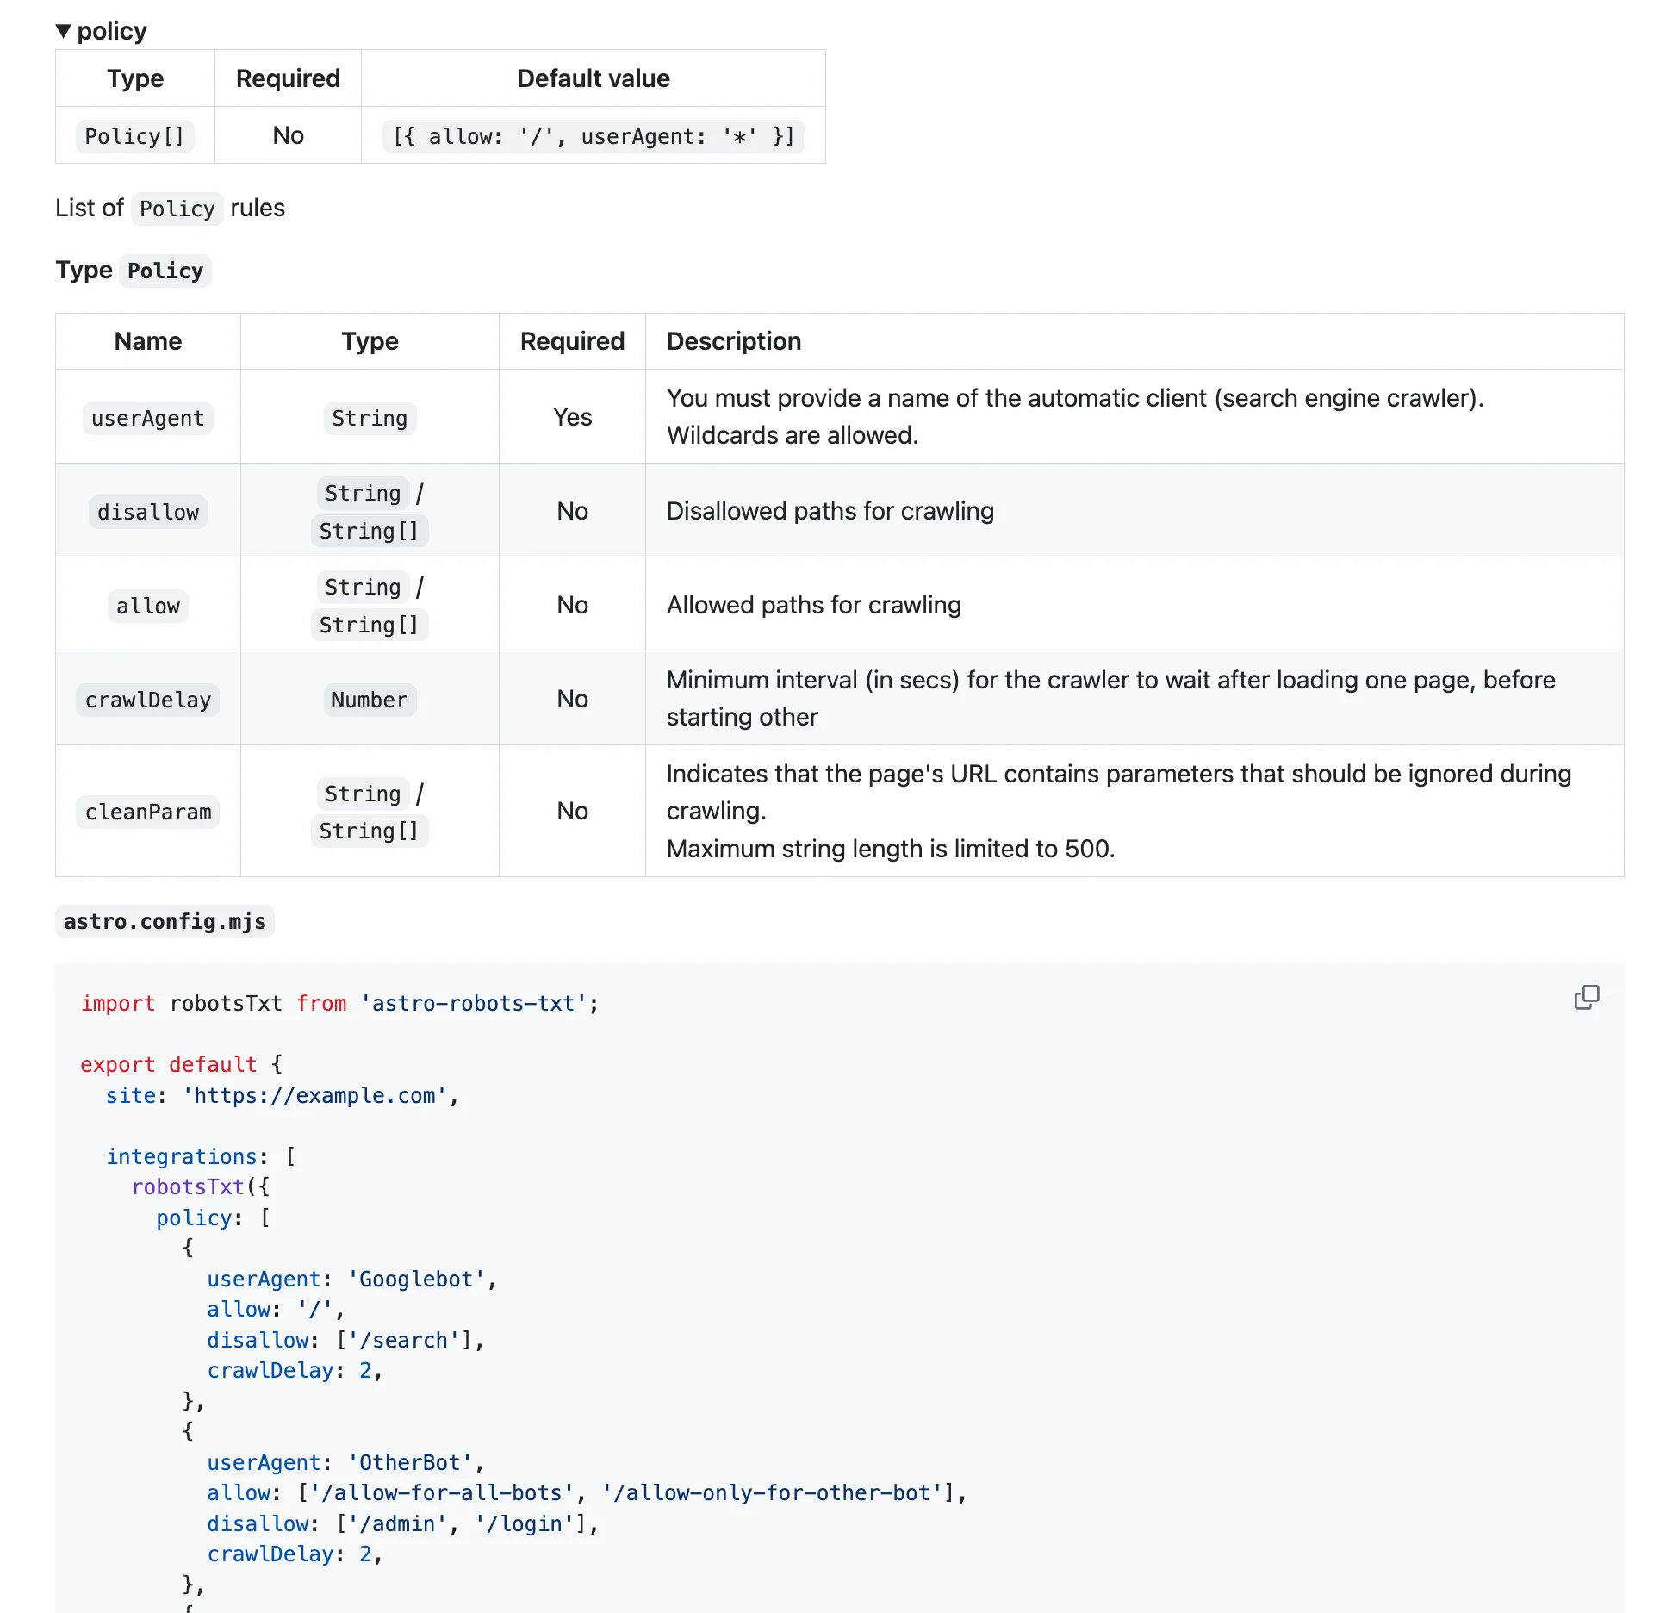The width and height of the screenshot is (1666, 1613).
Task: Collapse the policy disclosure triangle
Action: (63, 32)
